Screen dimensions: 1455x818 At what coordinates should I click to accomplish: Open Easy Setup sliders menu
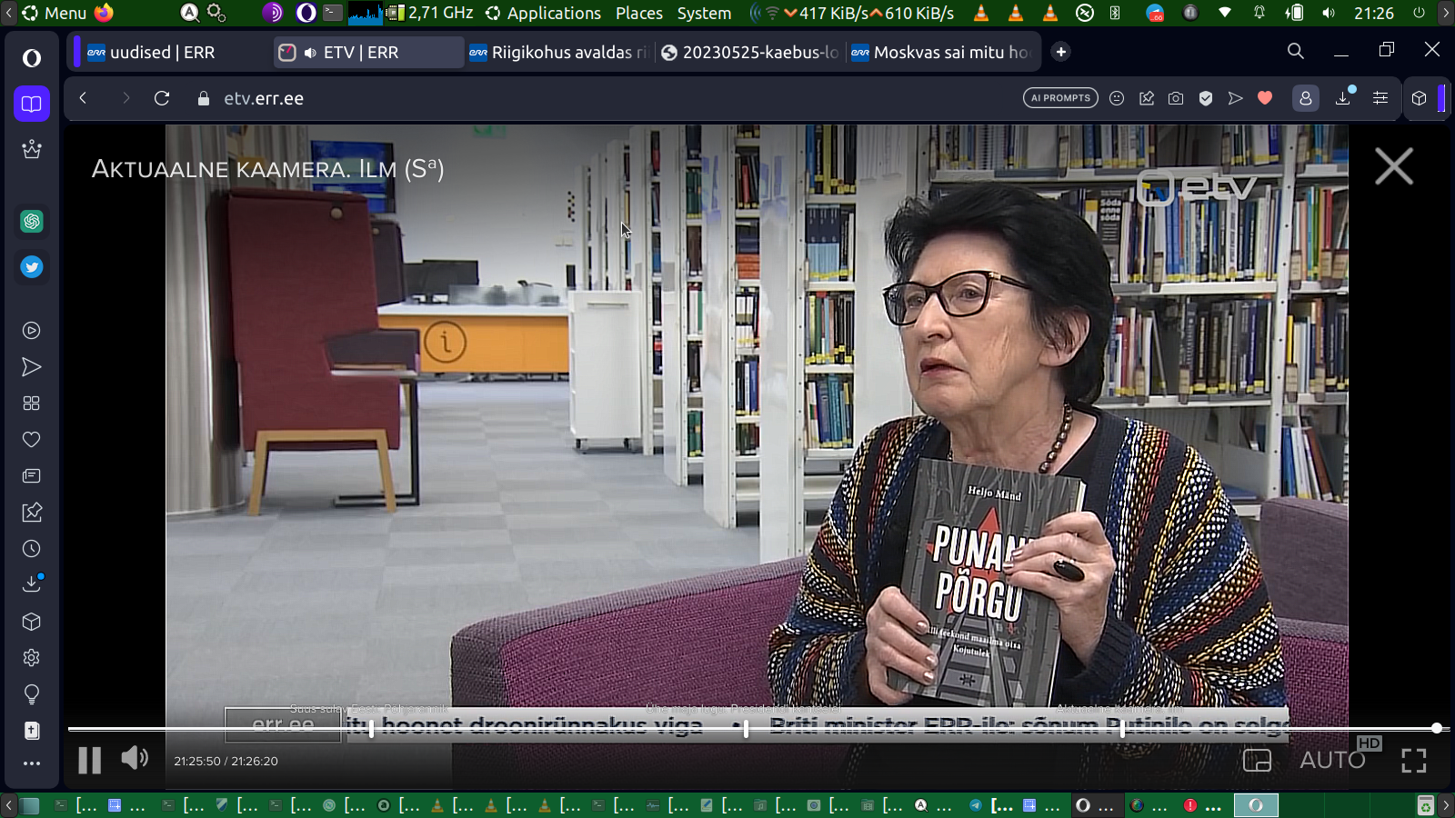[x=1380, y=98]
